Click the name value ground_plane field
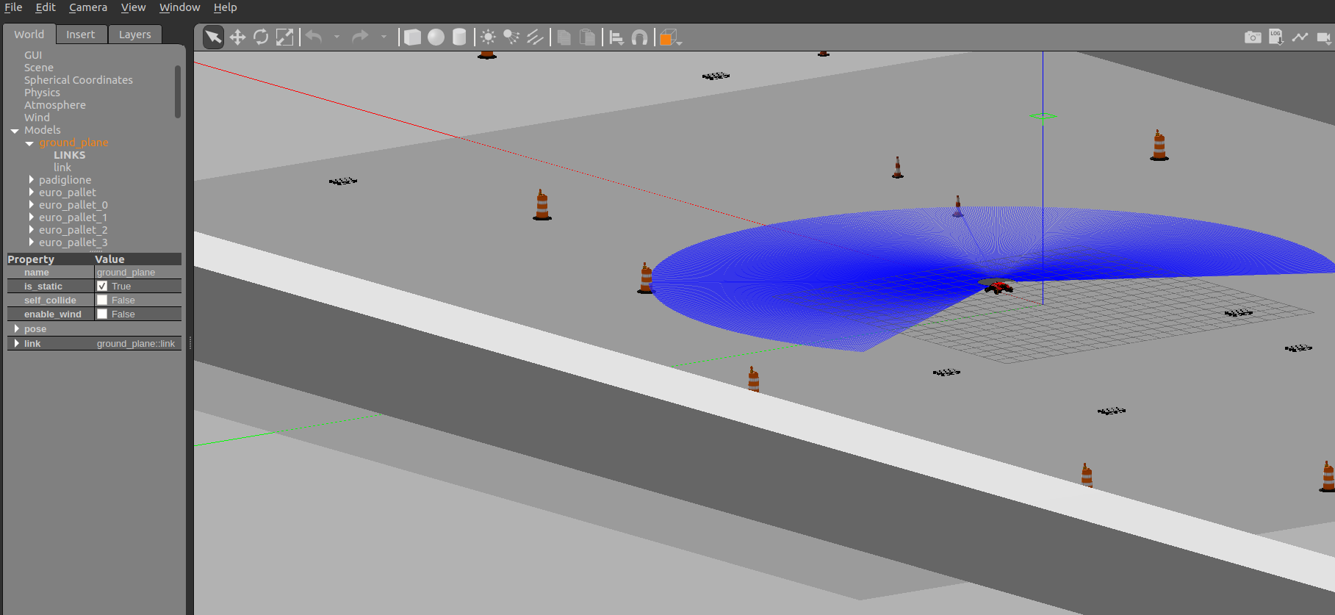This screenshot has height=615, width=1335. click(137, 272)
